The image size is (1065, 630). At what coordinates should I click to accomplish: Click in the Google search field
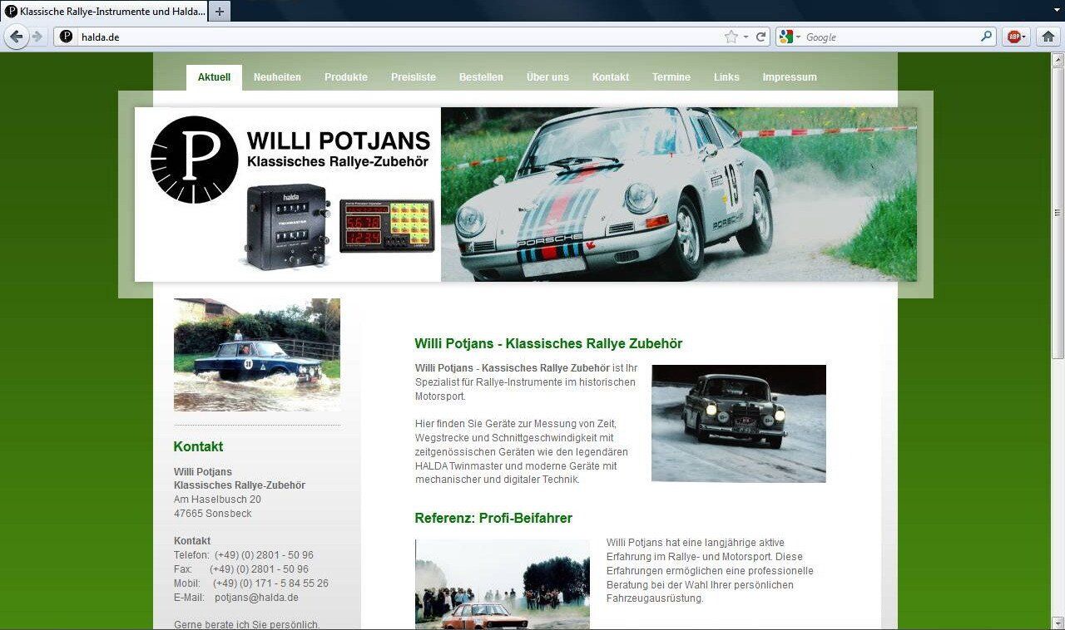tap(890, 37)
